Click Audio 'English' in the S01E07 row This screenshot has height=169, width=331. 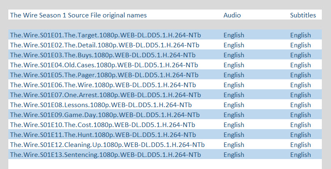coord(234,95)
